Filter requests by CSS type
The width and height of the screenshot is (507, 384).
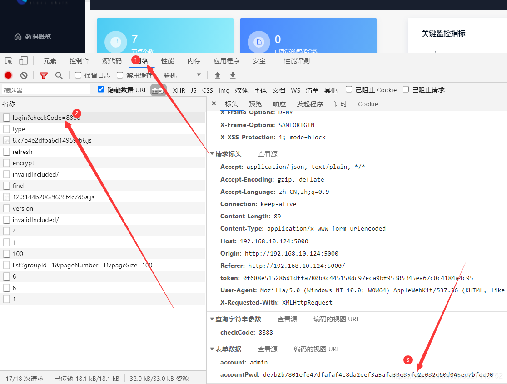tap(207, 90)
